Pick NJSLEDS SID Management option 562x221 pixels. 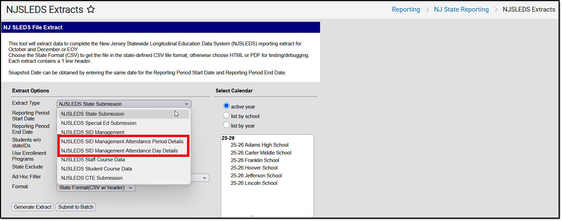(x=124, y=132)
